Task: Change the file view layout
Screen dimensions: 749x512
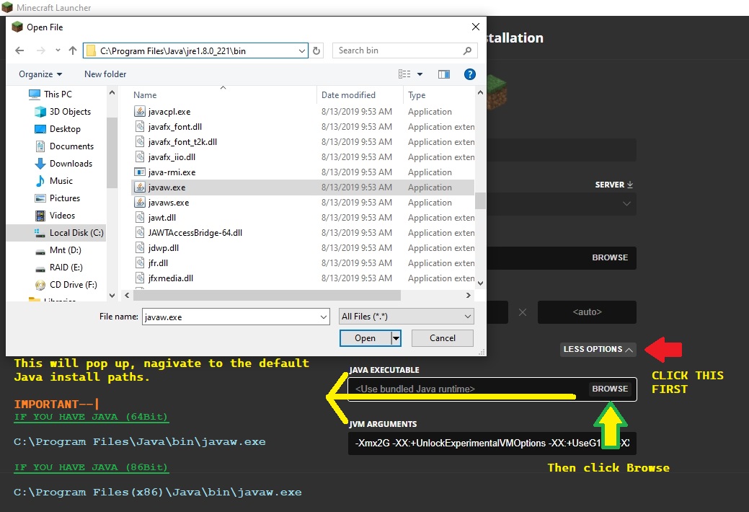Action: tap(404, 74)
